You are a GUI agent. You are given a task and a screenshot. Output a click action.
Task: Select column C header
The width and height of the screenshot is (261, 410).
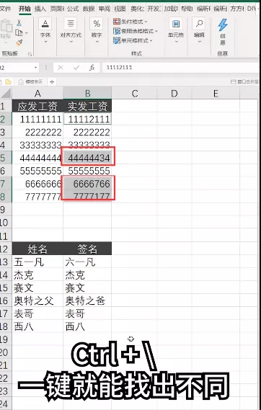coord(135,94)
